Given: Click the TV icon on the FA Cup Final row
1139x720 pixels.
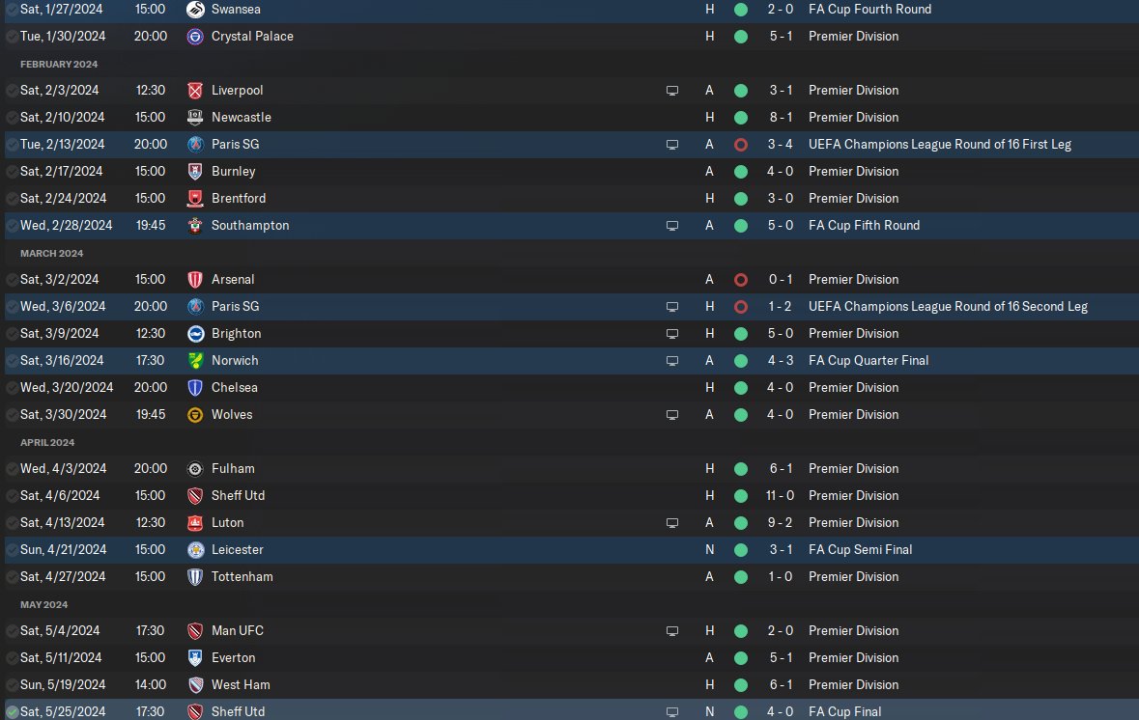Looking at the screenshot, I should coord(672,712).
